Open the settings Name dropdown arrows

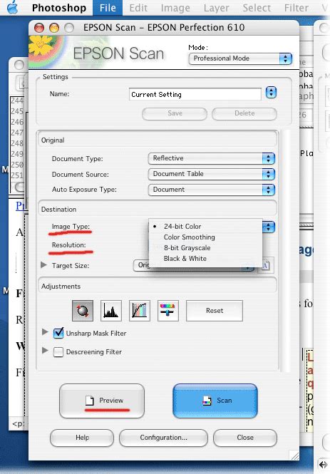[271, 93]
